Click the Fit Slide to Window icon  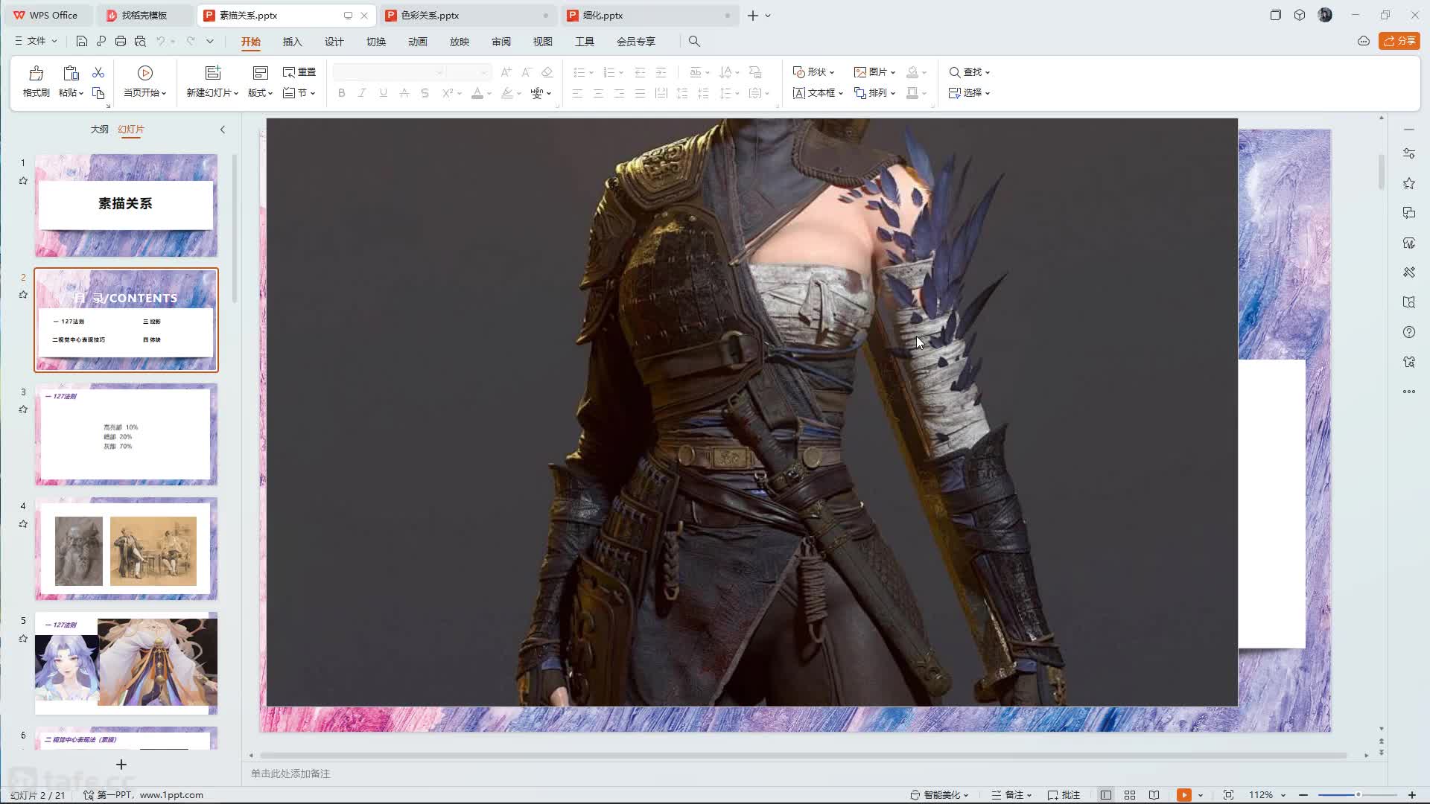pos(1228,795)
